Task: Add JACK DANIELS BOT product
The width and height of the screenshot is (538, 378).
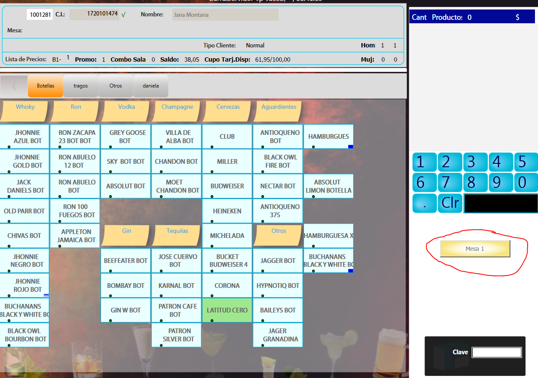Action: click(25, 186)
